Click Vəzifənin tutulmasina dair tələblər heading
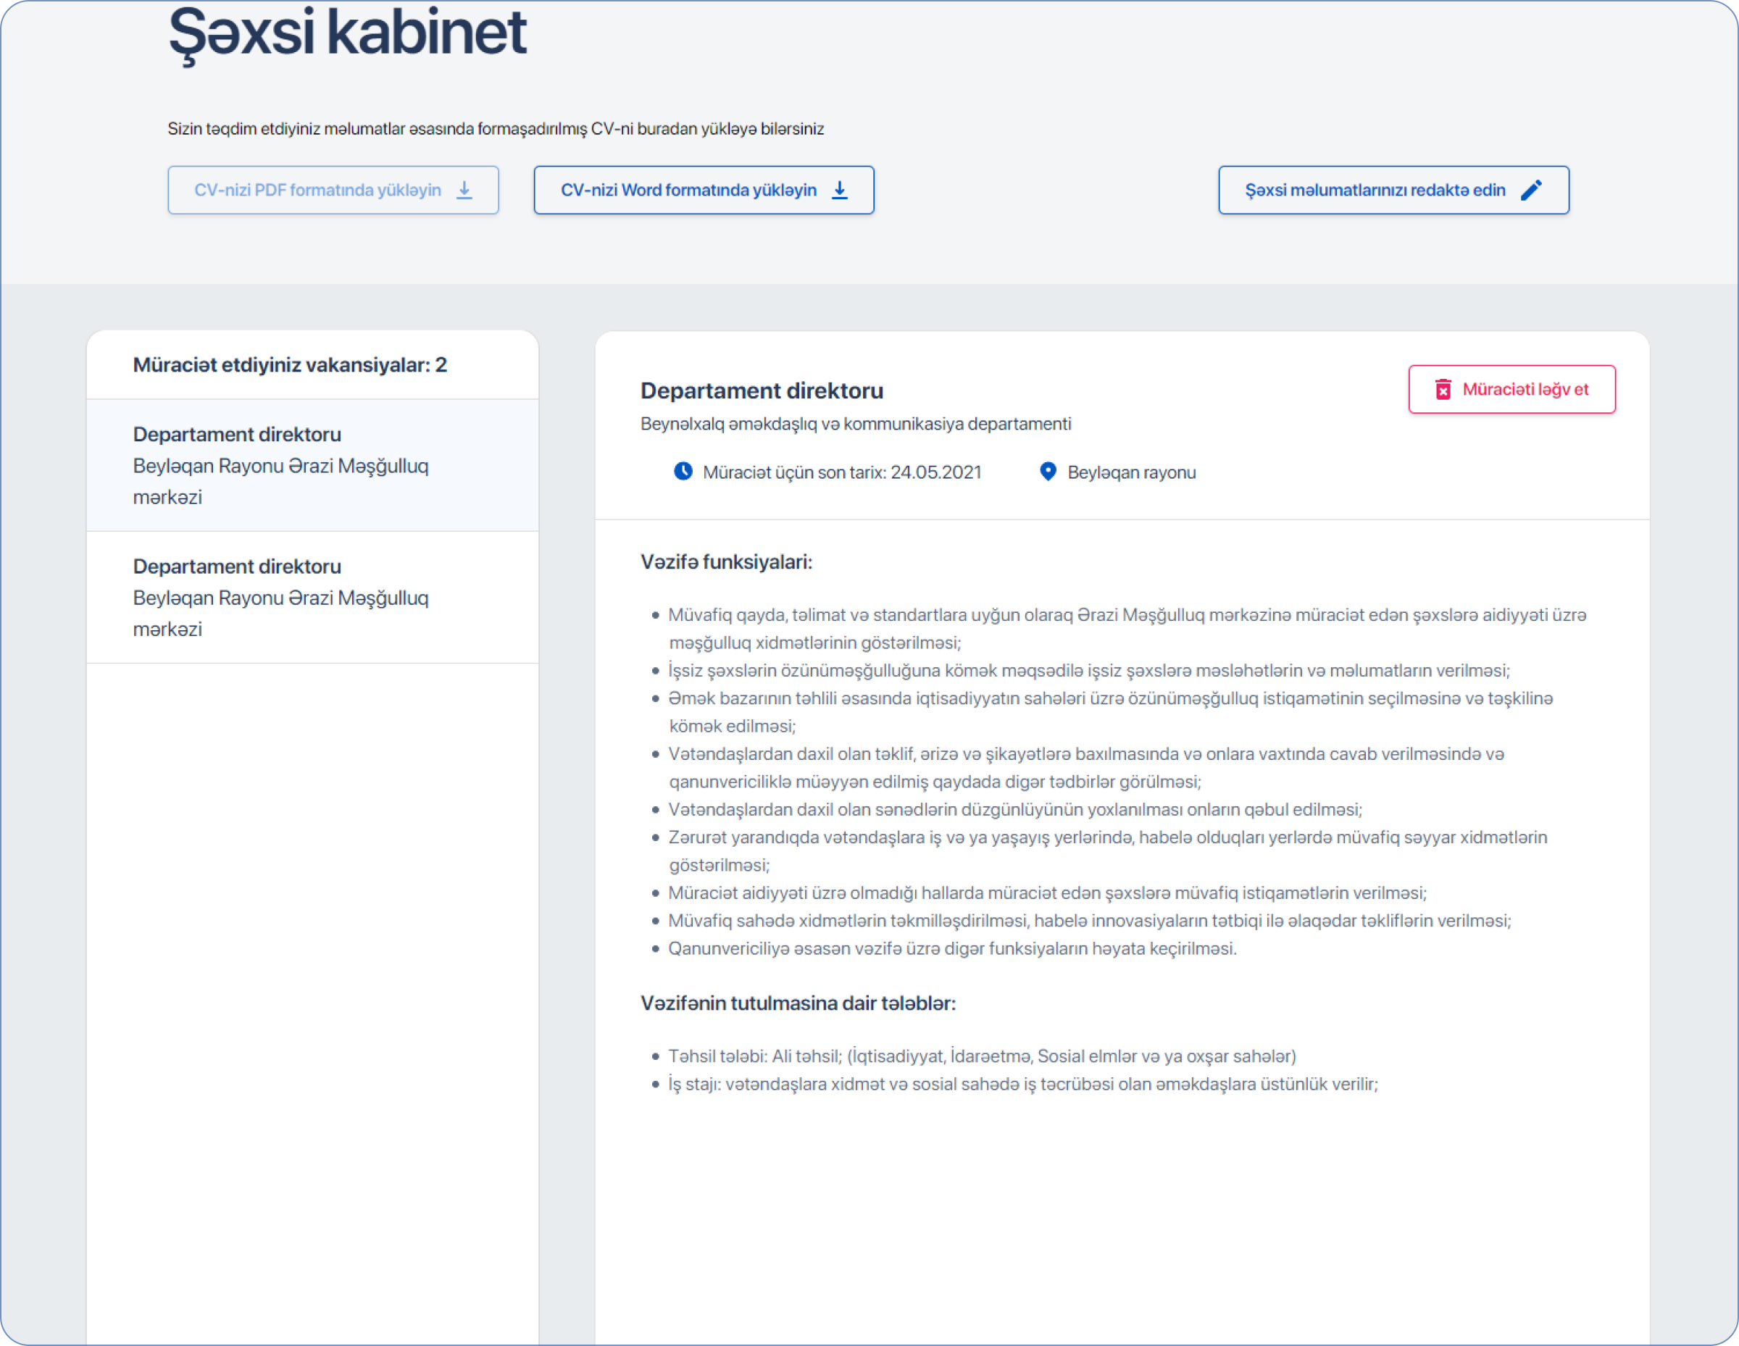This screenshot has width=1739, height=1346. click(x=798, y=1003)
